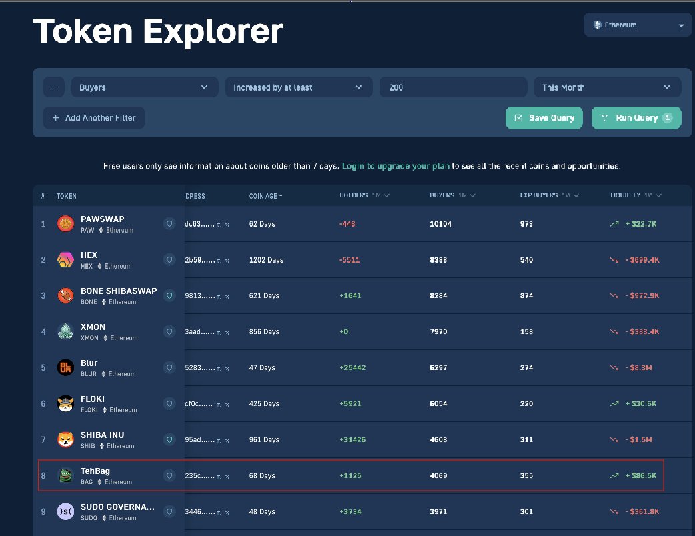Open the HEX address 2b59 externally

coord(227,261)
